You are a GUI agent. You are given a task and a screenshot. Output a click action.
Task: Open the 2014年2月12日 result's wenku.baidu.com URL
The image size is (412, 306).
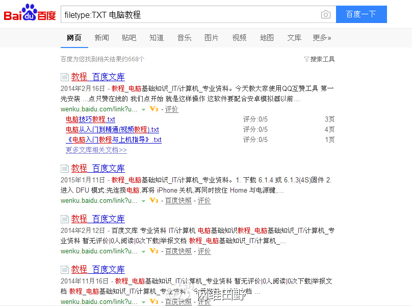(99, 251)
